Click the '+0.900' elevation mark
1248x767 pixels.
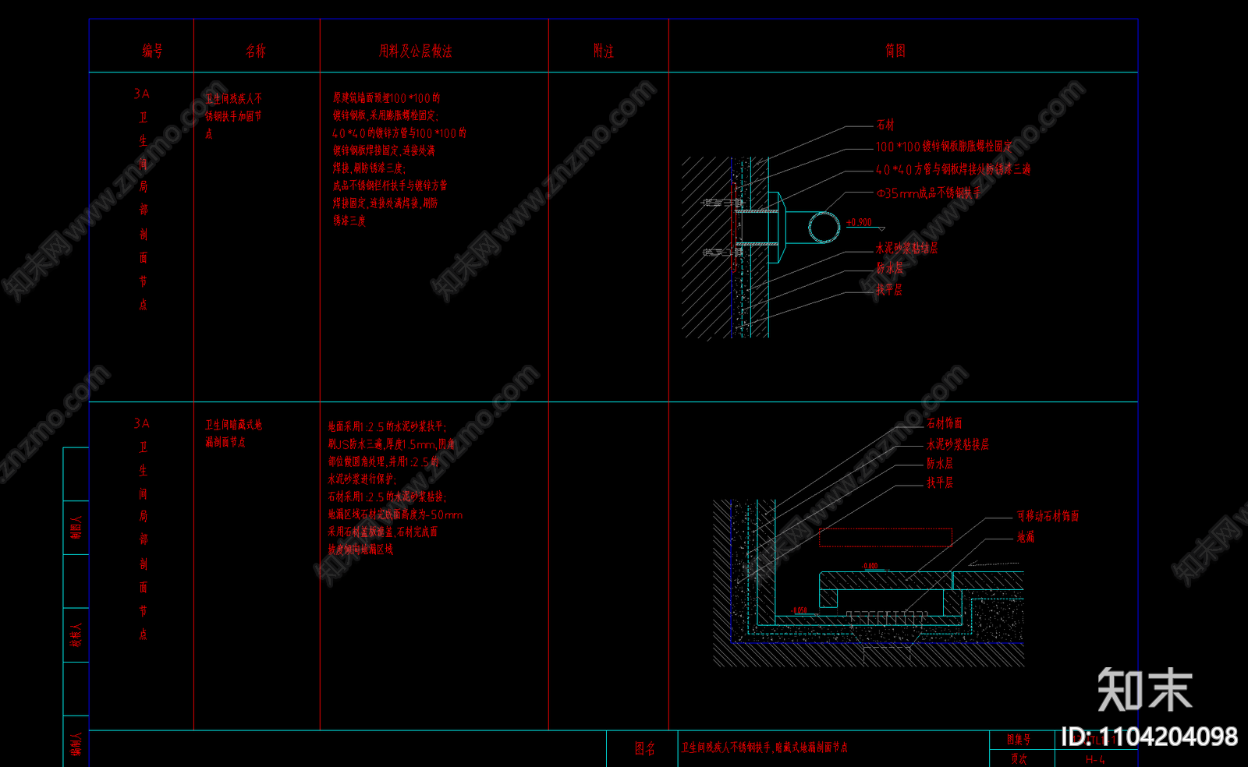point(860,222)
